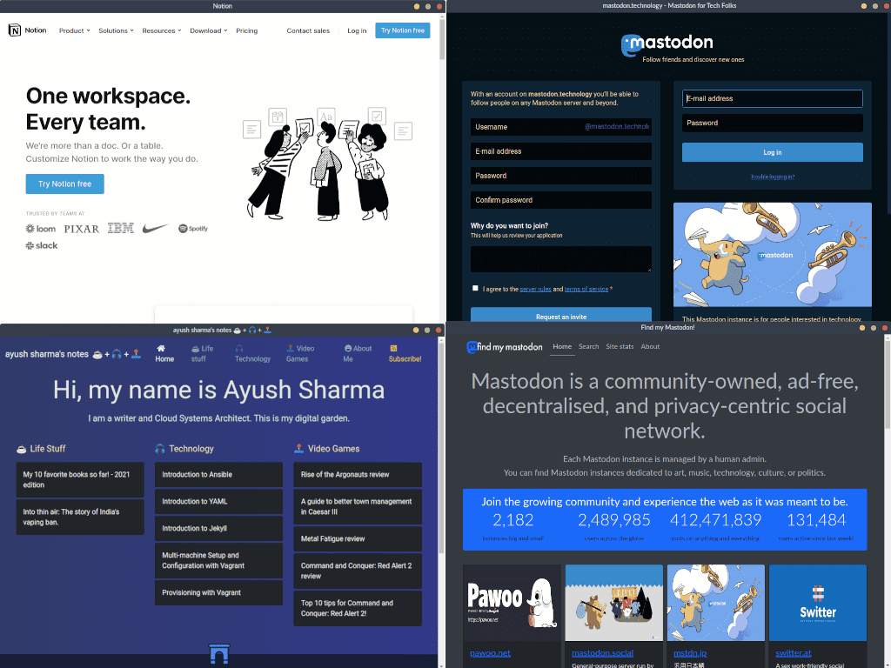This screenshot has height=668, width=891.
Task: Click the About Me smiley icon
Action: 348,348
